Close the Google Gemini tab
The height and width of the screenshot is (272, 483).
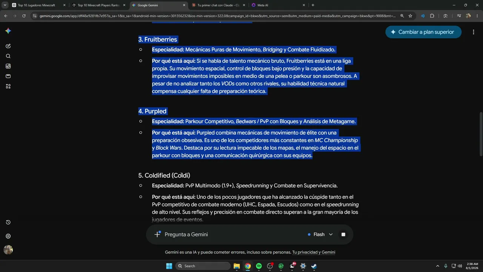point(184,5)
